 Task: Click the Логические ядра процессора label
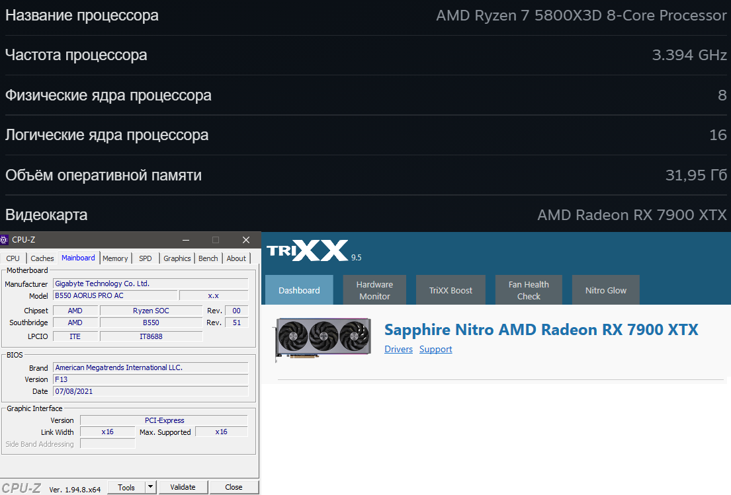107,135
